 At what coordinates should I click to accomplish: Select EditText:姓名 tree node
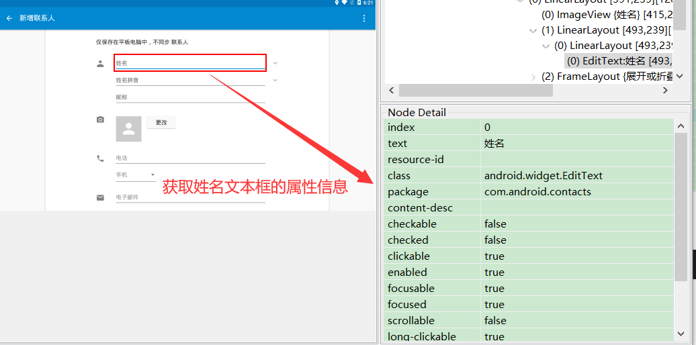click(x=619, y=61)
